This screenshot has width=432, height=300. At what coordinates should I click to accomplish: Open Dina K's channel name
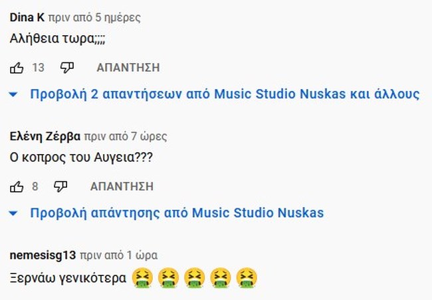click(x=27, y=18)
